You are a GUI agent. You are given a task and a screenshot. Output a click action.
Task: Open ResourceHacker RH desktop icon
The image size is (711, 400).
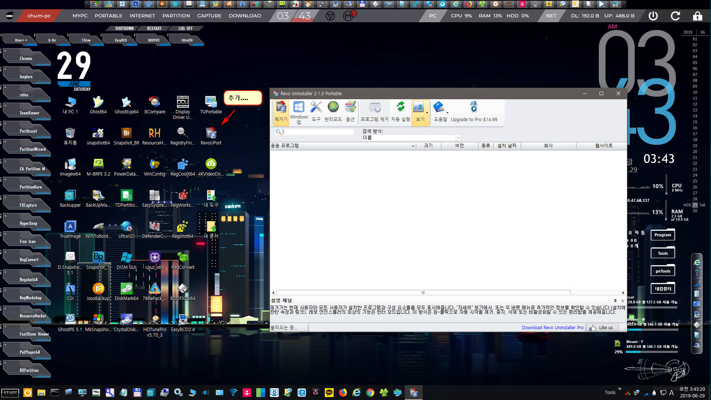pyautogui.click(x=154, y=136)
